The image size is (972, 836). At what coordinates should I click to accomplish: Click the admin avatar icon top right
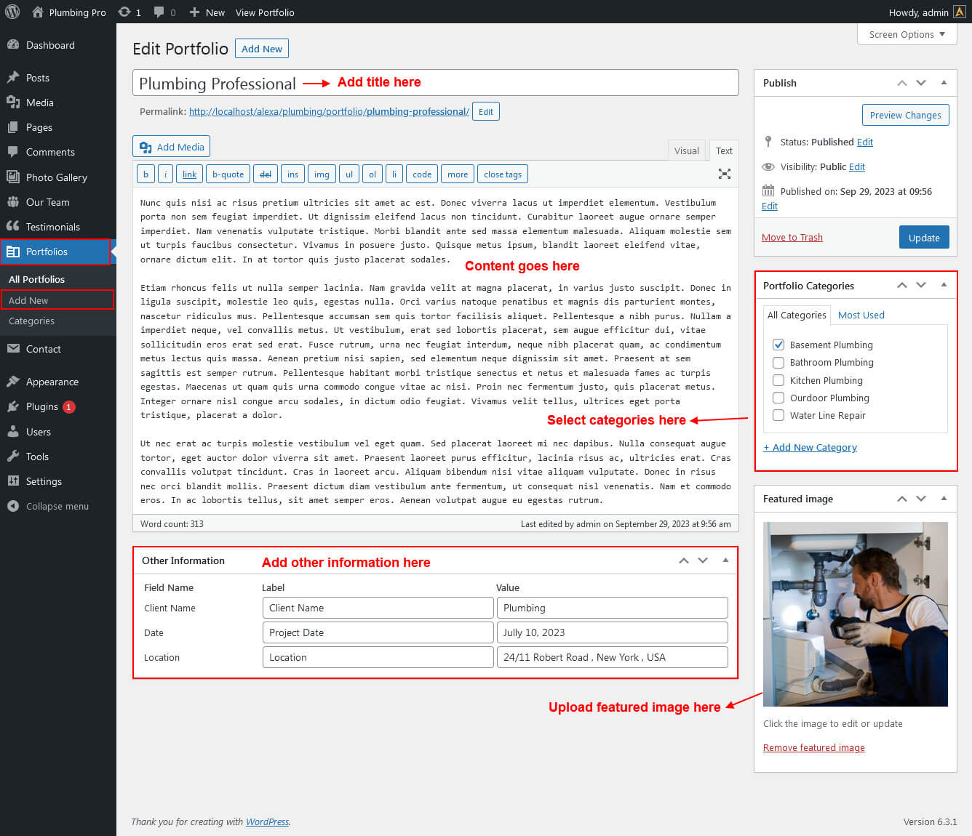[960, 12]
